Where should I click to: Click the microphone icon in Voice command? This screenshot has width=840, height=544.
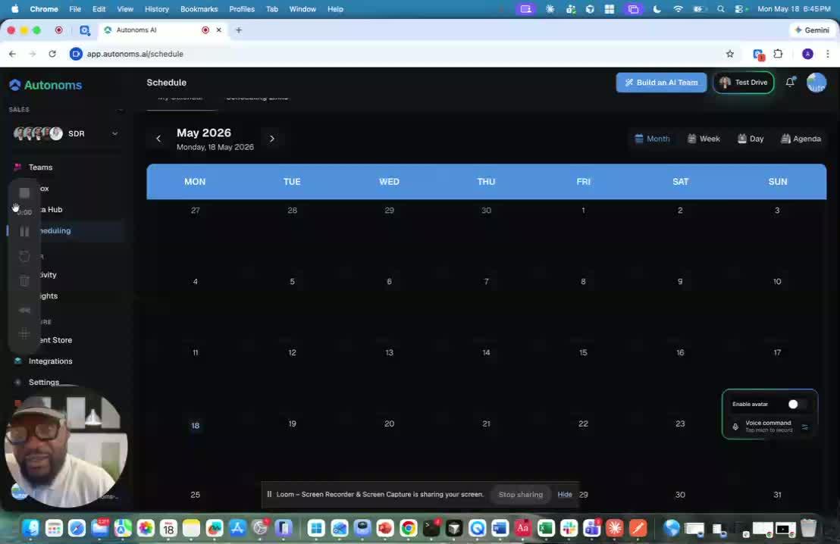[735, 427]
